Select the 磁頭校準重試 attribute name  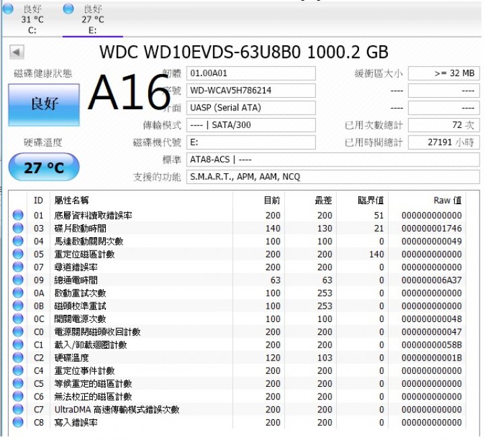click(80, 306)
